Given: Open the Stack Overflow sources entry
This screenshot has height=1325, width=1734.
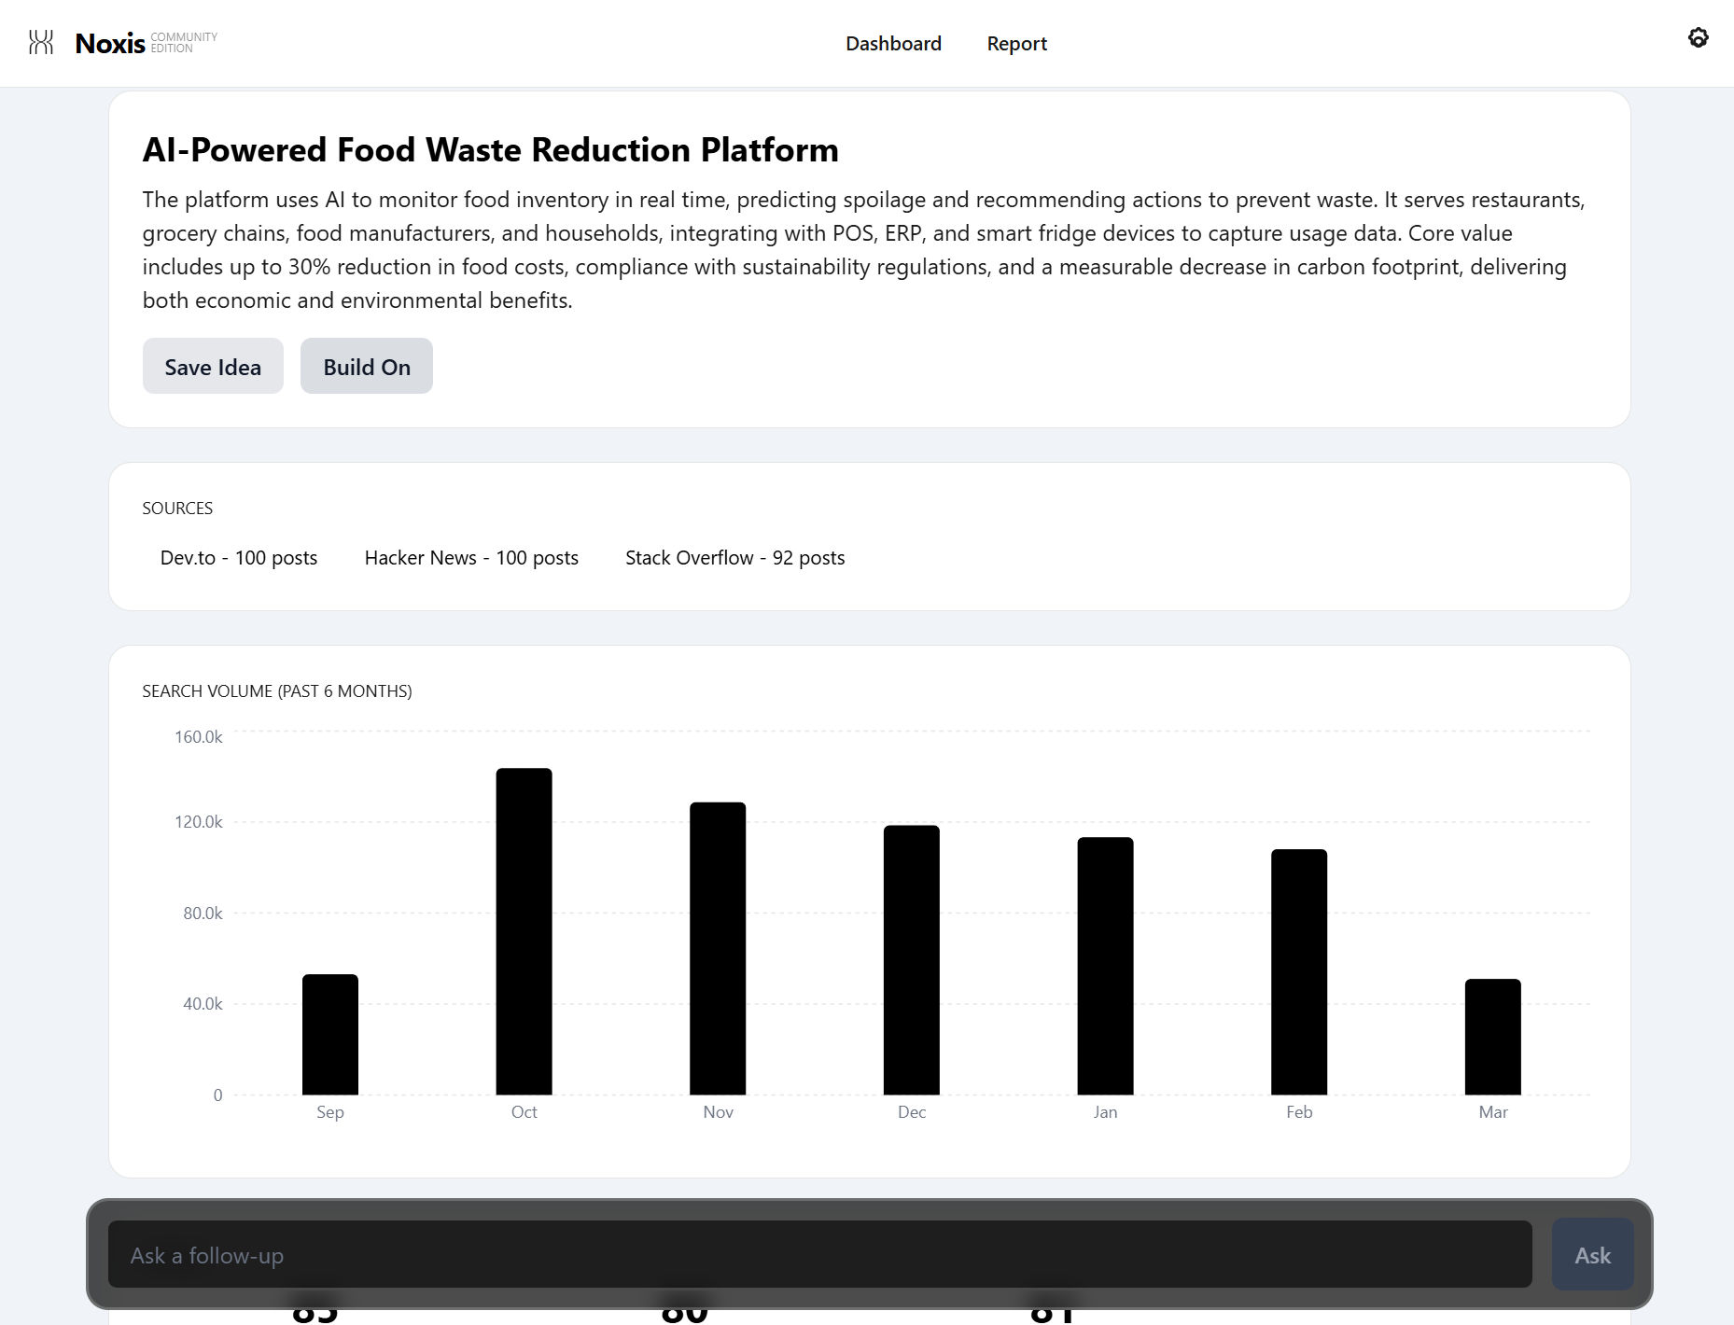Looking at the screenshot, I should (734, 557).
